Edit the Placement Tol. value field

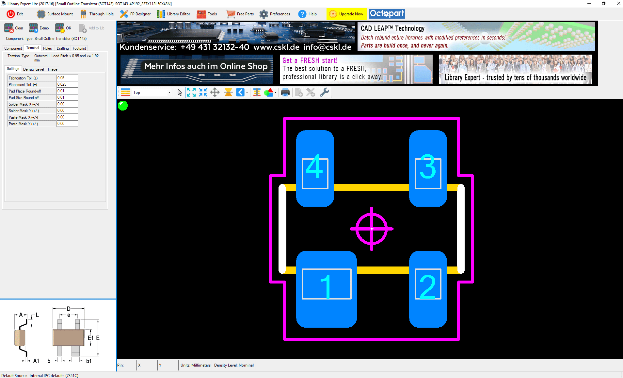[x=67, y=84]
